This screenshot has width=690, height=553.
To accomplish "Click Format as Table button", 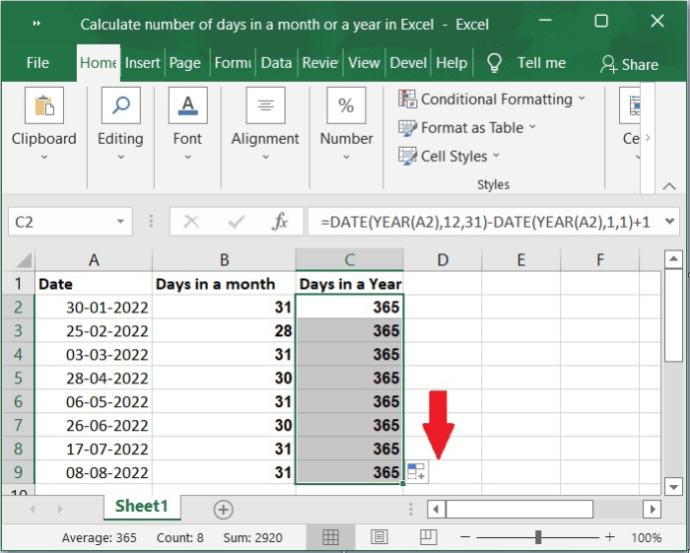I will click(x=467, y=127).
